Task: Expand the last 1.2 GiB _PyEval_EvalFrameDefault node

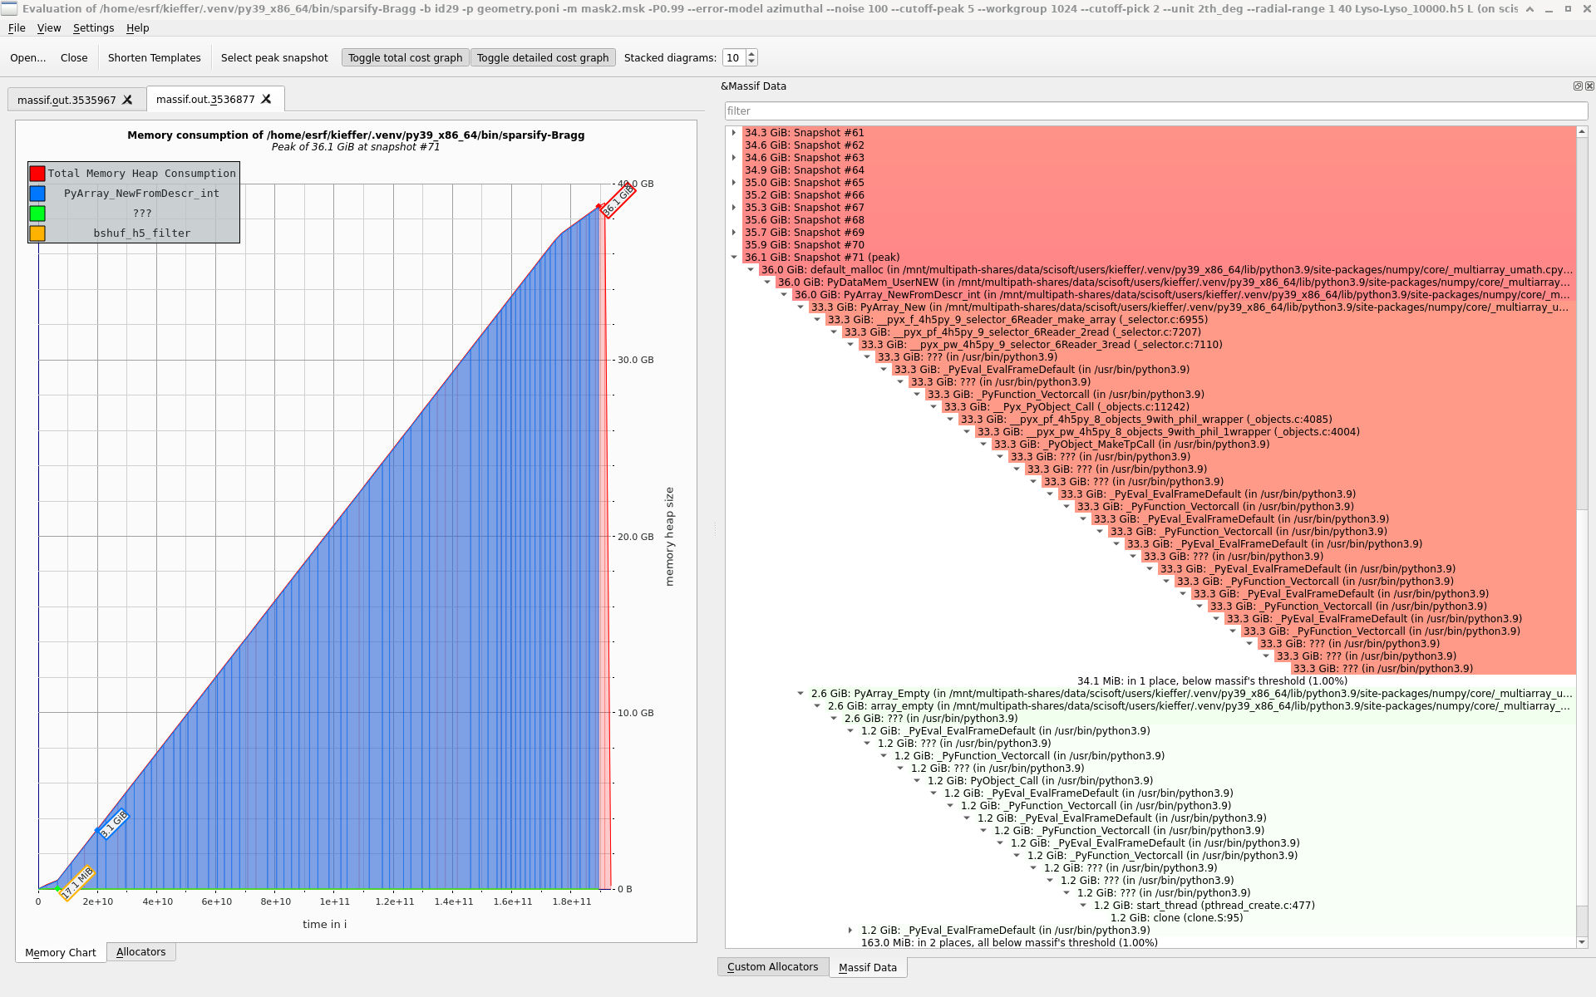Action: [850, 931]
